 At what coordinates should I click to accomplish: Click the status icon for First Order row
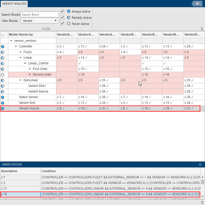coord(3,69)
